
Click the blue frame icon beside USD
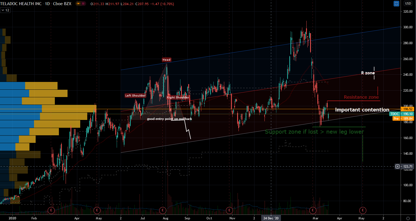tap(396, 4)
